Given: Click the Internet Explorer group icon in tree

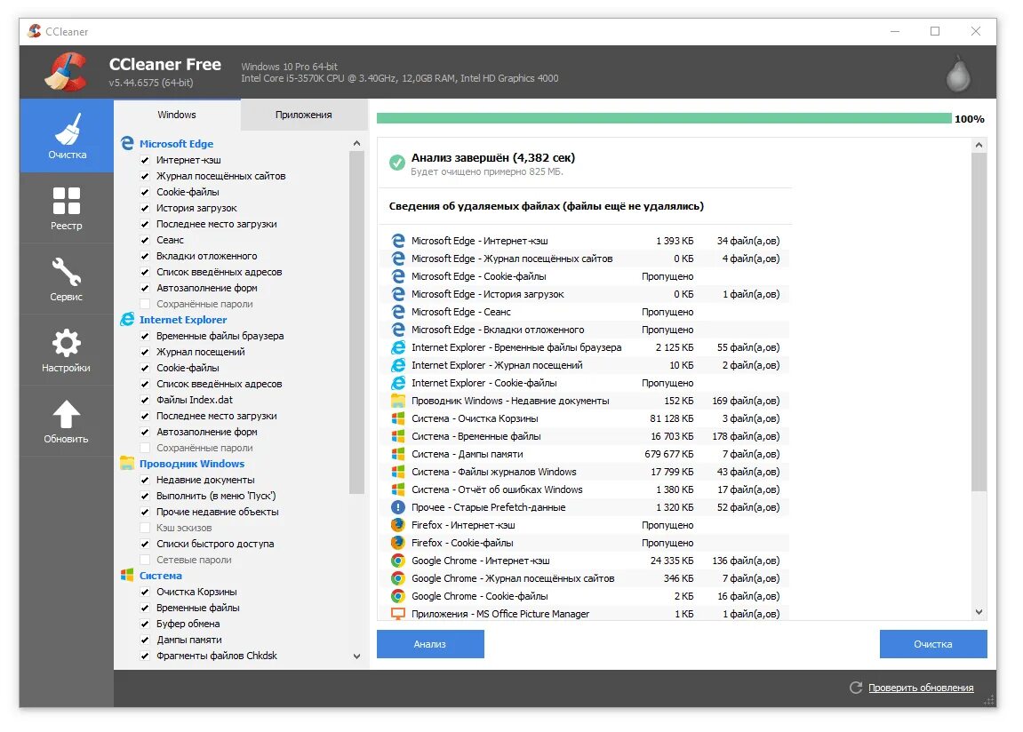Looking at the screenshot, I should point(127,320).
